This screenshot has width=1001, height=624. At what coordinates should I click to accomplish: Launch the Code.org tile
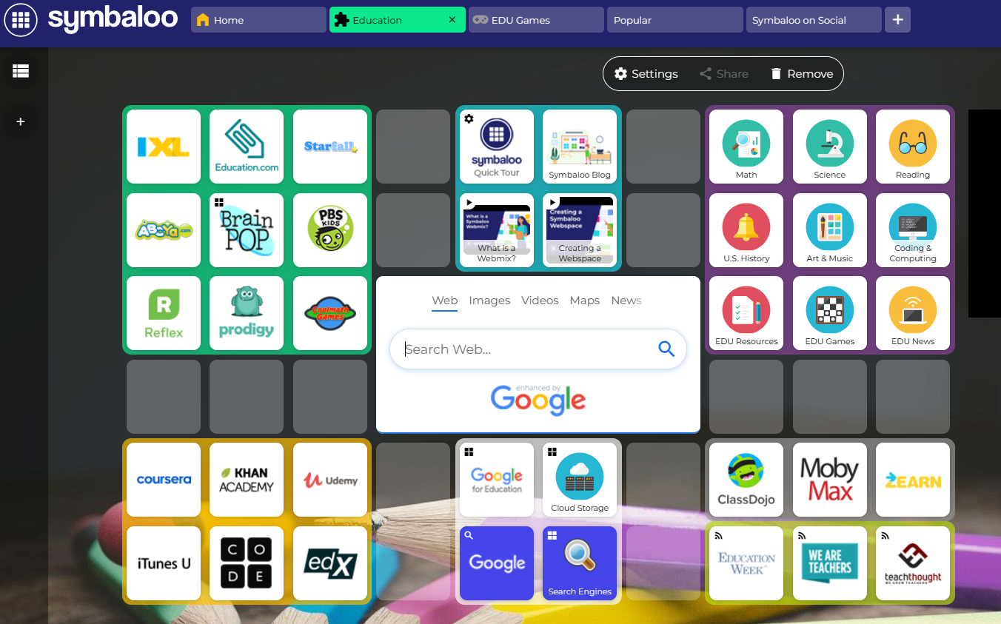pyautogui.click(x=247, y=563)
